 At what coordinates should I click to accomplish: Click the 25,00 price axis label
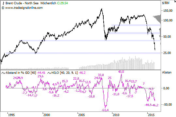(x=167, y=53)
